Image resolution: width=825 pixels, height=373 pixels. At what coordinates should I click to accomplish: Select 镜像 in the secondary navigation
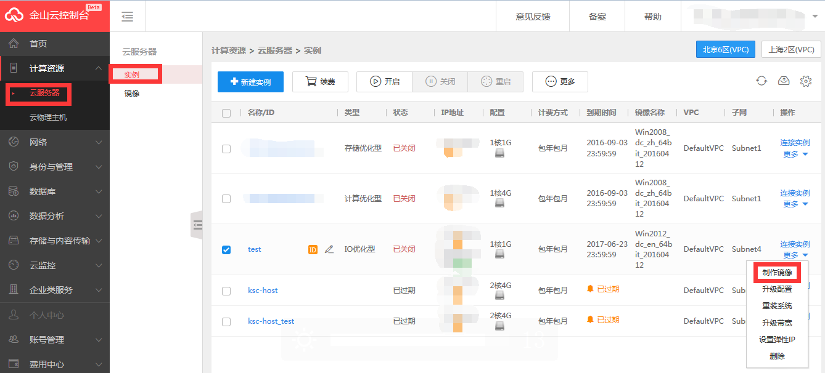(132, 94)
